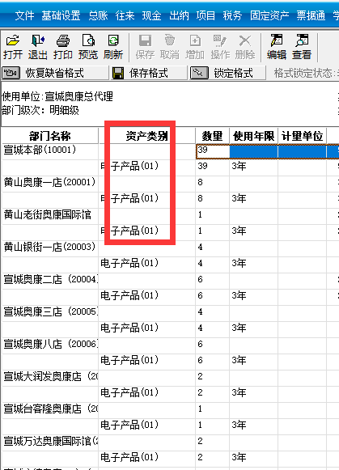Click 保存格式 button
The image size is (339, 470).
pos(149,73)
